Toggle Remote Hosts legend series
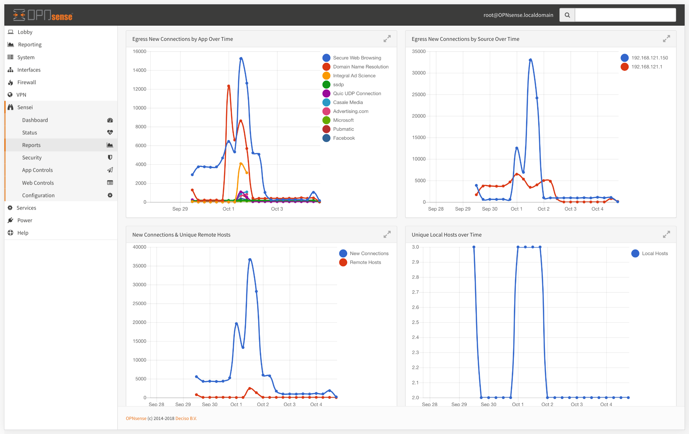This screenshot has height=434, width=689. point(365,262)
